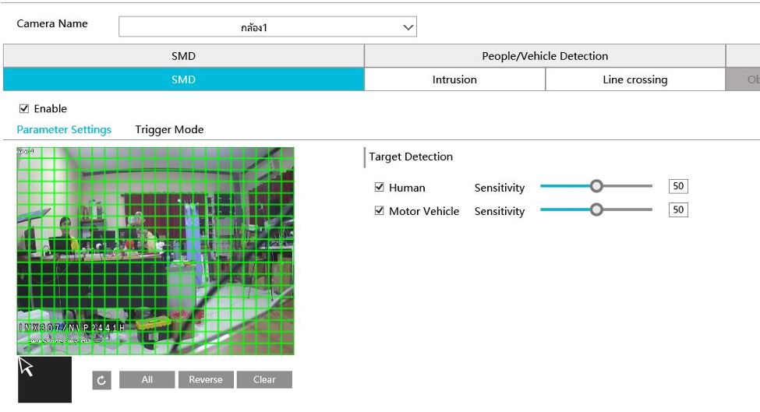Image resolution: width=760 pixels, height=412 pixels.
Task: Click the Human sensitivity value field
Action: 678,186
